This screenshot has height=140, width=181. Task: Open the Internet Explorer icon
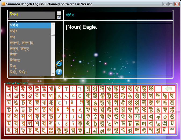click(x=59, y=63)
